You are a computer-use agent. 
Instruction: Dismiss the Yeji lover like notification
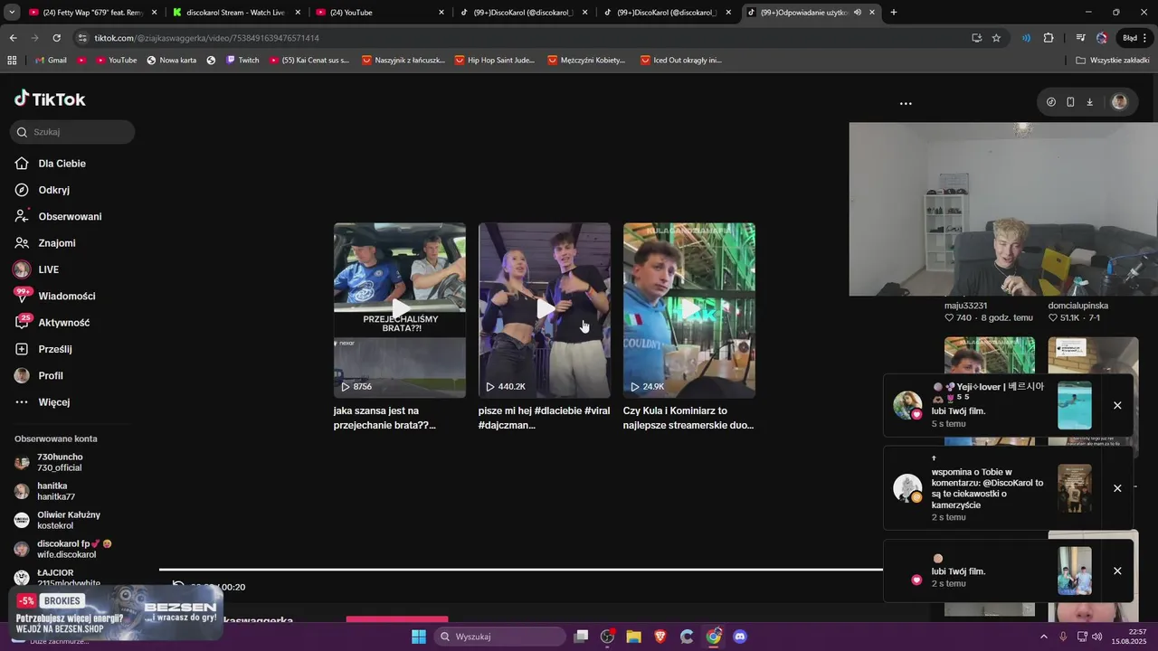(x=1117, y=405)
